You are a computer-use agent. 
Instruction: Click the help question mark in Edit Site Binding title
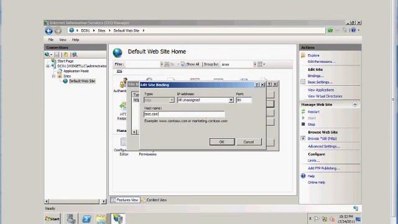[257, 85]
